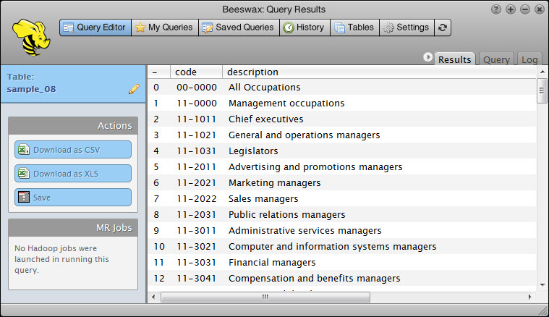Open Beeswax Settings
Image resolution: width=549 pixels, height=317 pixels.
point(406,28)
